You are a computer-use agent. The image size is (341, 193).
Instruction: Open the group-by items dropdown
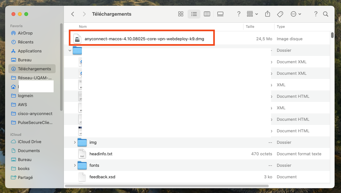coord(252,14)
